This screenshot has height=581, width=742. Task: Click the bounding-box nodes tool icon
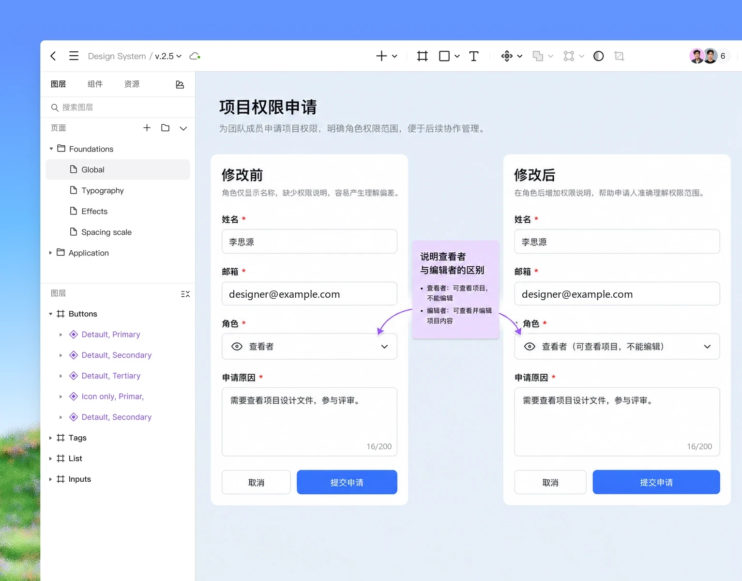[569, 56]
